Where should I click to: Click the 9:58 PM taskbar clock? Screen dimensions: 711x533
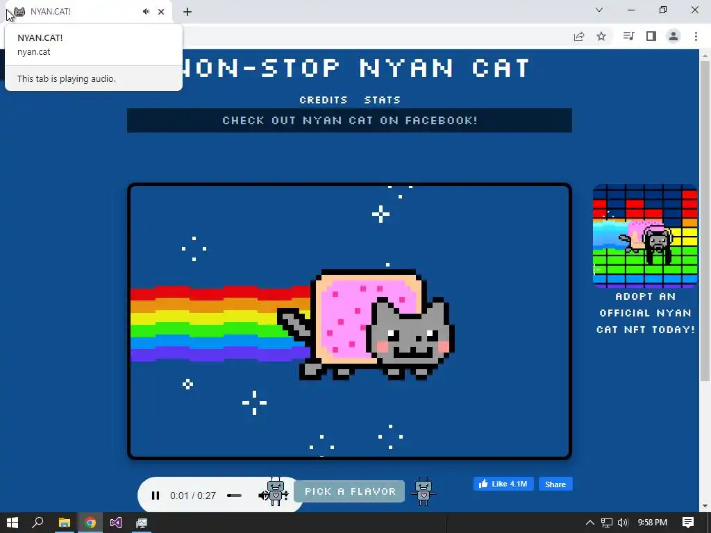click(x=652, y=523)
